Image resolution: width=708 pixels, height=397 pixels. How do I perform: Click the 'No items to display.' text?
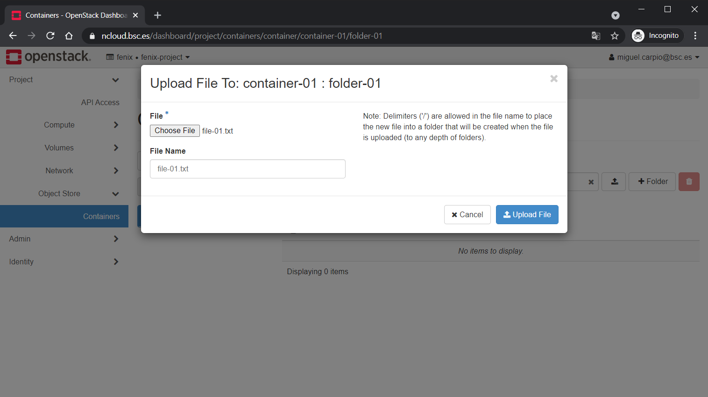[491, 251]
